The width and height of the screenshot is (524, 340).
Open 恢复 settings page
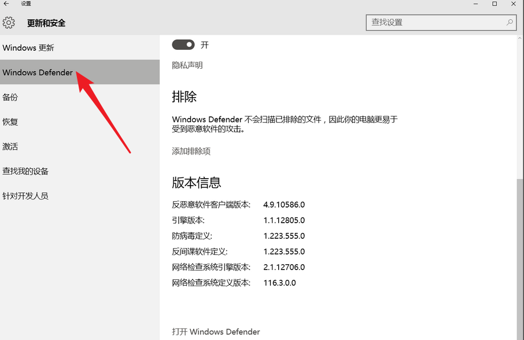coord(80,122)
